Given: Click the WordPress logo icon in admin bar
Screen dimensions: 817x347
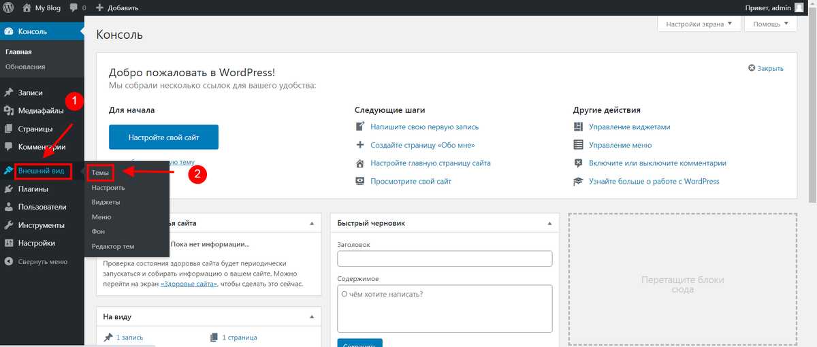Looking at the screenshot, I should [x=8, y=7].
